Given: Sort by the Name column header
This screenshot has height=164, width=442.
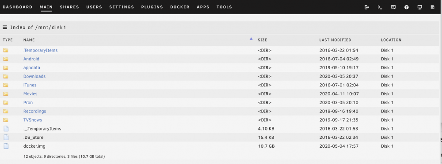Looking at the screenshot, I should 29,40.
